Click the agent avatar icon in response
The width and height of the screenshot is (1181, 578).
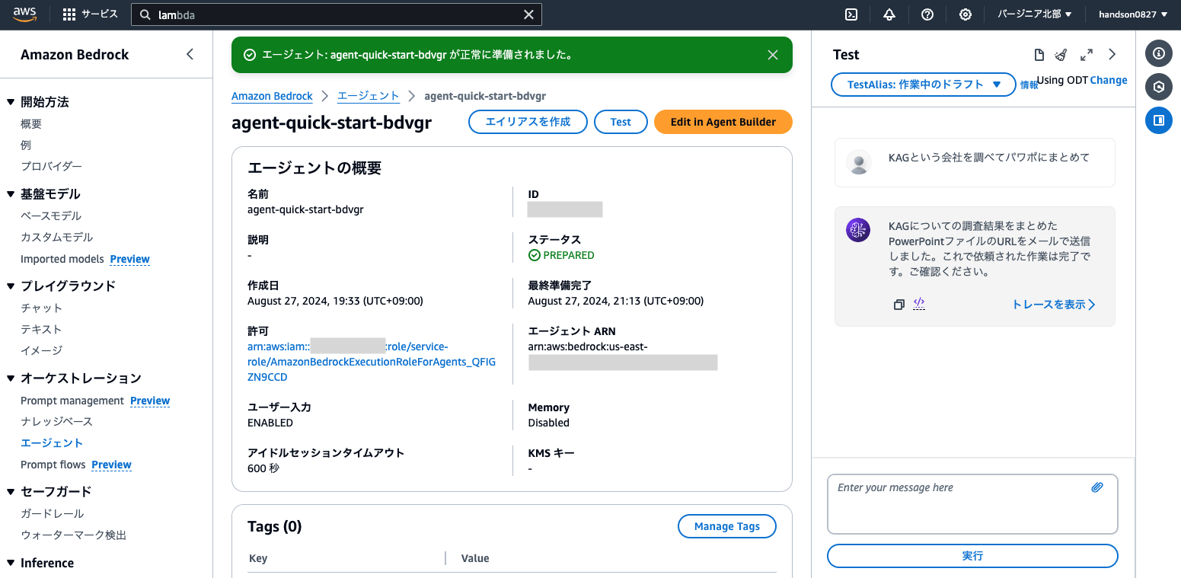(858, 230)
